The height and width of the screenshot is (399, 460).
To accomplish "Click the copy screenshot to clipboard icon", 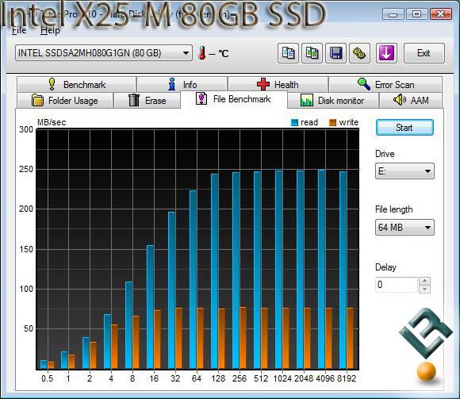I will [x=312, y=53].
